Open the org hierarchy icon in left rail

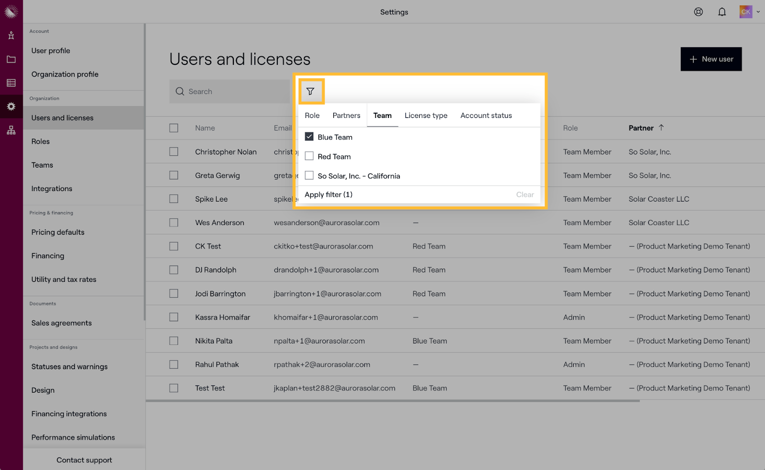[x=11, y=130]
